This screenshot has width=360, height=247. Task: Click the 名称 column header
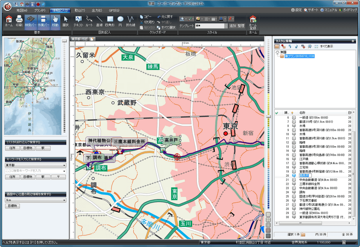[x=302, y=113]
